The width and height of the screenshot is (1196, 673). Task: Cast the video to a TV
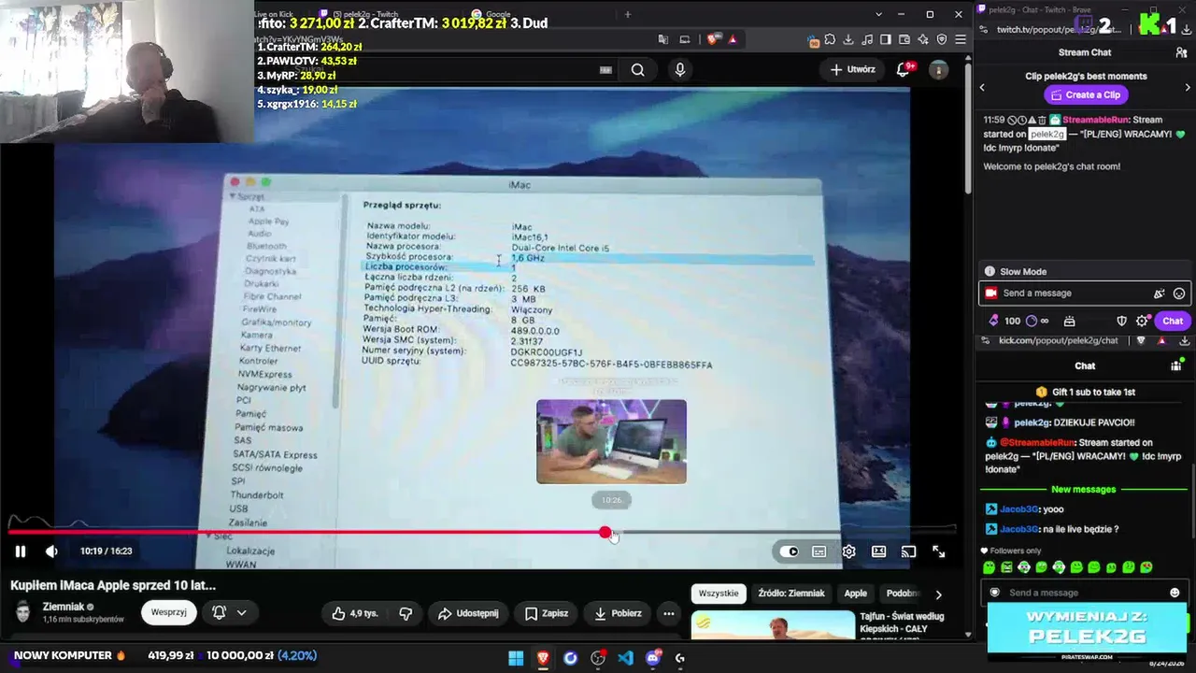(908, 551)
